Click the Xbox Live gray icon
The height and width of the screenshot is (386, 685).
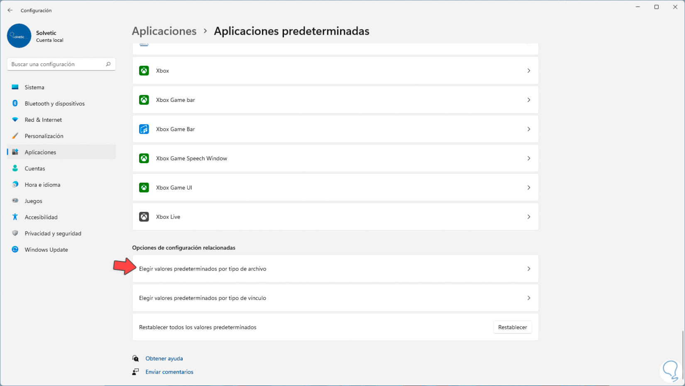point(144,217)
